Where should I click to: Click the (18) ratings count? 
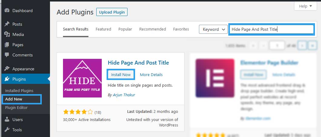[98, 112]
